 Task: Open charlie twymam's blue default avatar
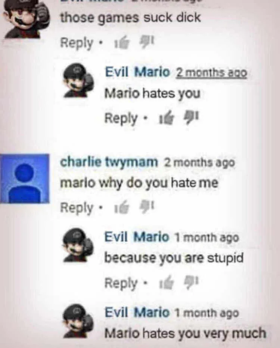(24, 178)
